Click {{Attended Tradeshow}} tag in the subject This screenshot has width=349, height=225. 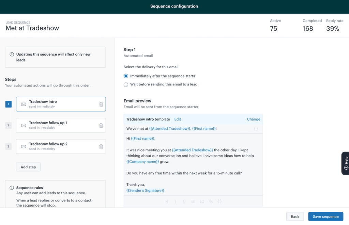coord(170,129)
